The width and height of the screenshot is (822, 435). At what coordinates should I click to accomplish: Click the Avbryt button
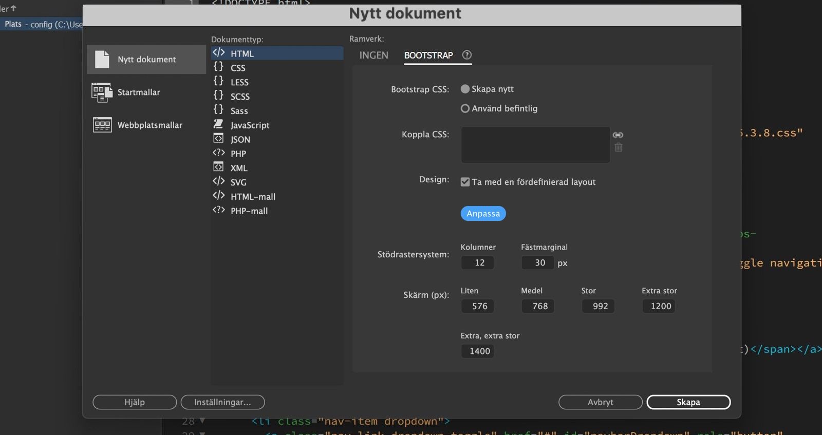tap(601, 402)
